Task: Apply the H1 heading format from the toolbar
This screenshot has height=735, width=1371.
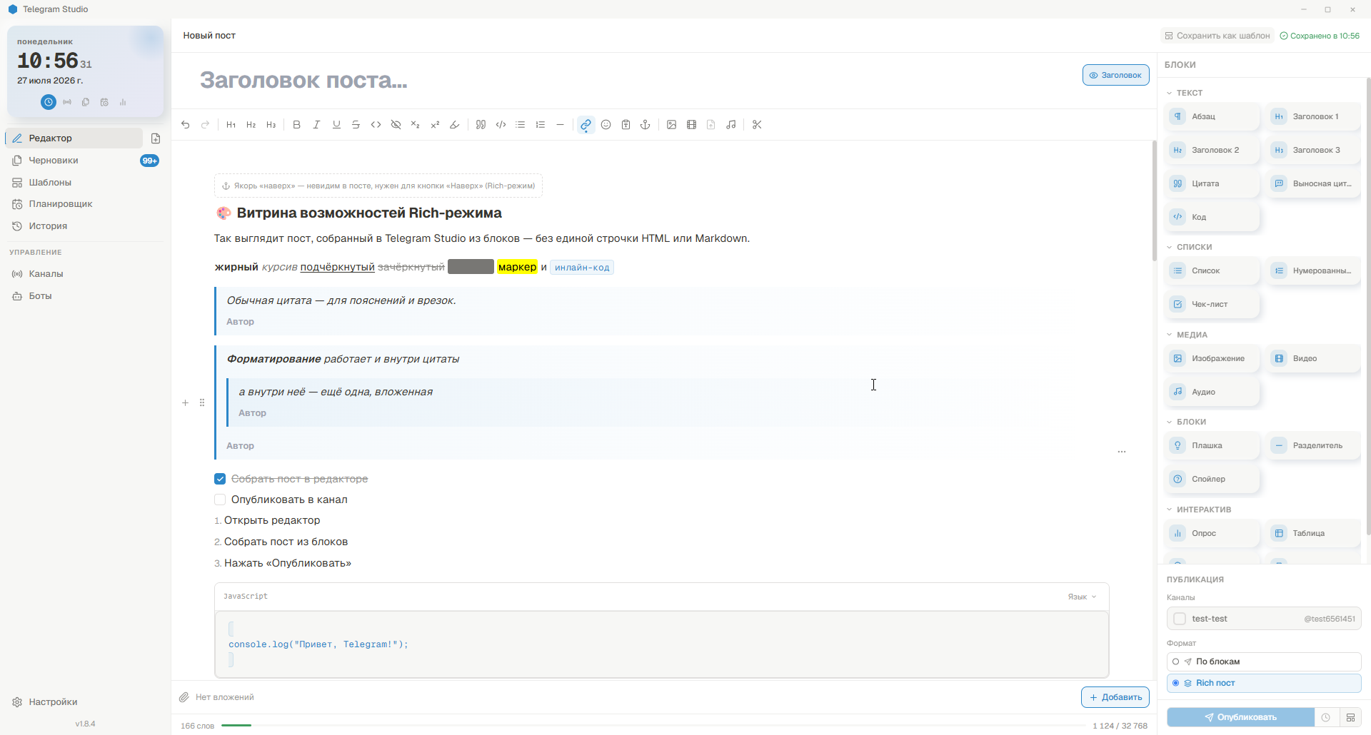Action: click(231, 125)
